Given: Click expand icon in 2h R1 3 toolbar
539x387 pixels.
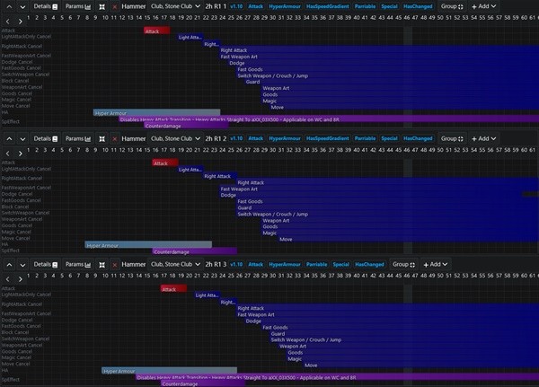Looking at the screenshot, I should pyautogui.click(x=102, y=265).
